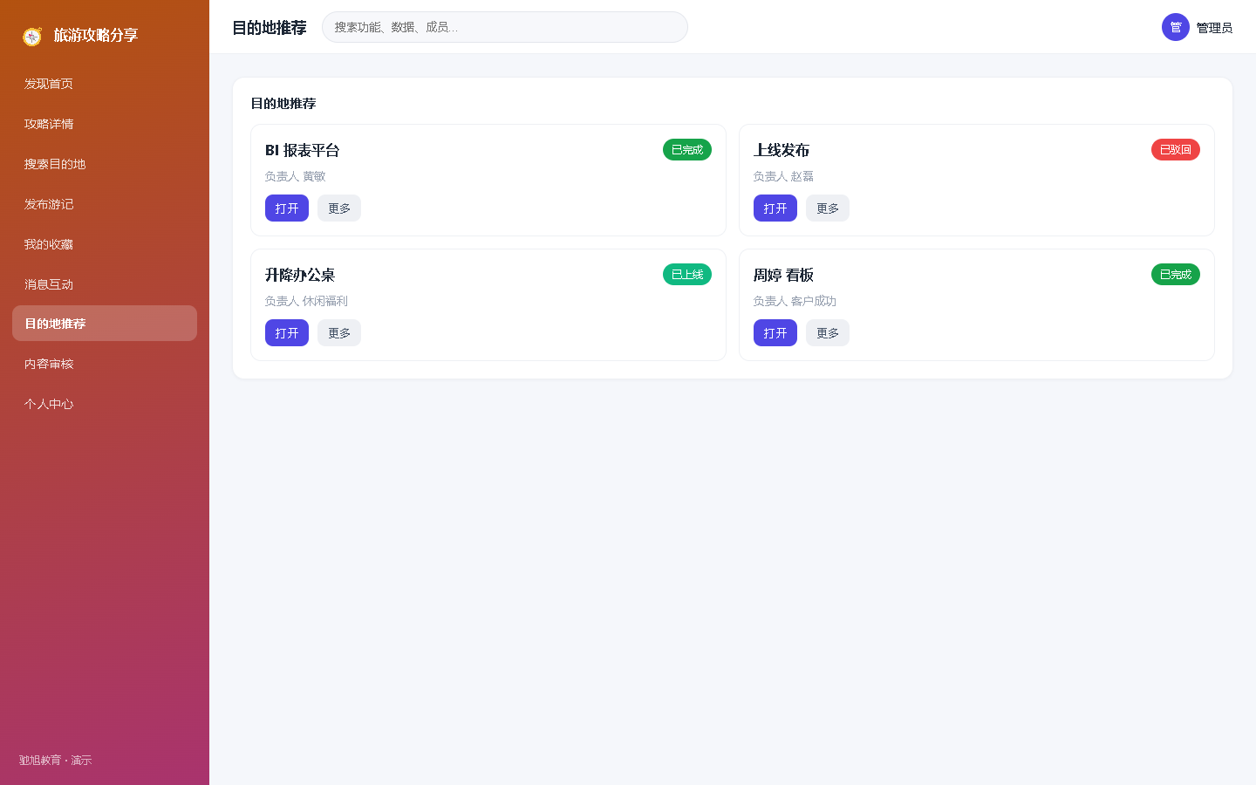Click 打开 on the 上线发布 card

[775, 208]
